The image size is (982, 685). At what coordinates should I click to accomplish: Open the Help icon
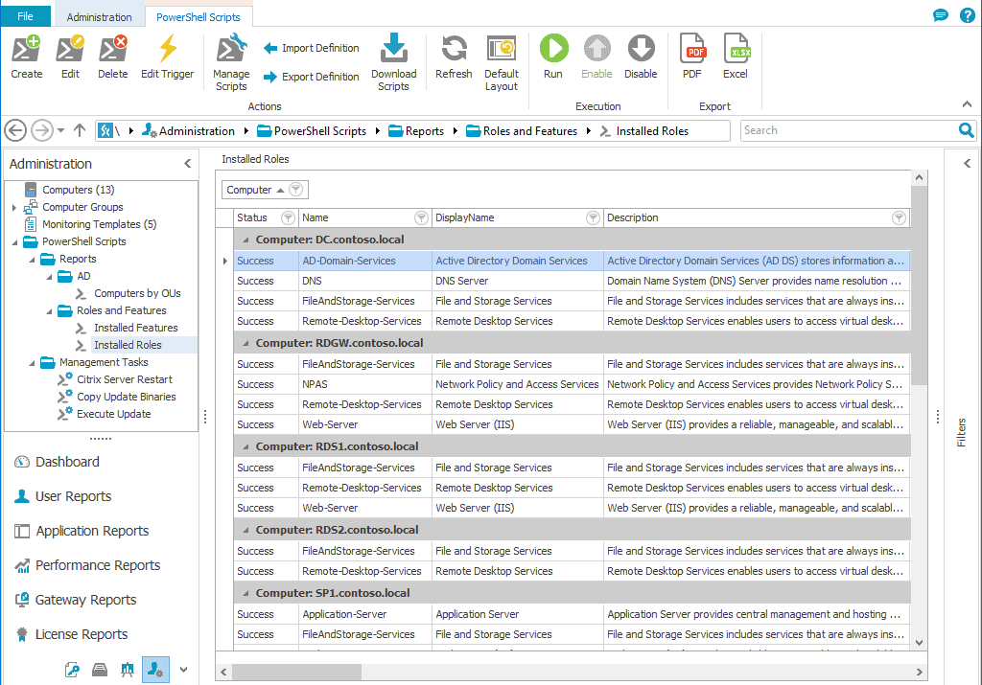[967, 15]
